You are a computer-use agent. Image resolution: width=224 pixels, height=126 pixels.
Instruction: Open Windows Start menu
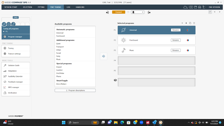tap(64, 123)
